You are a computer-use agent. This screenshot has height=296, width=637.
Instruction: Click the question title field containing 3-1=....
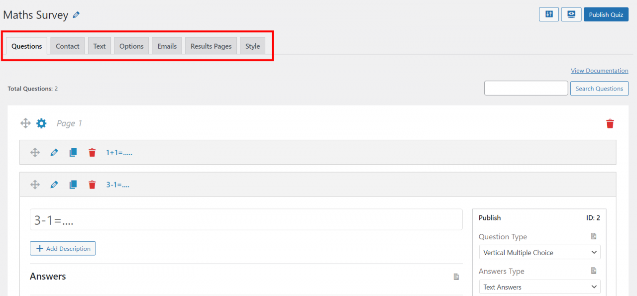[246, 219]
